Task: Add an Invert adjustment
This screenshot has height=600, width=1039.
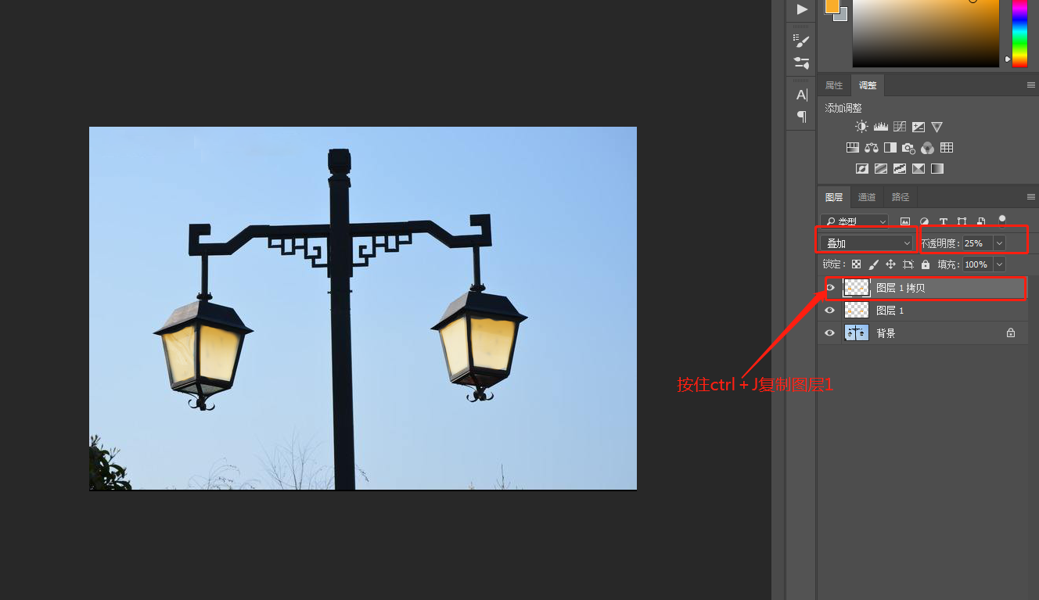Action: [862, 168]
